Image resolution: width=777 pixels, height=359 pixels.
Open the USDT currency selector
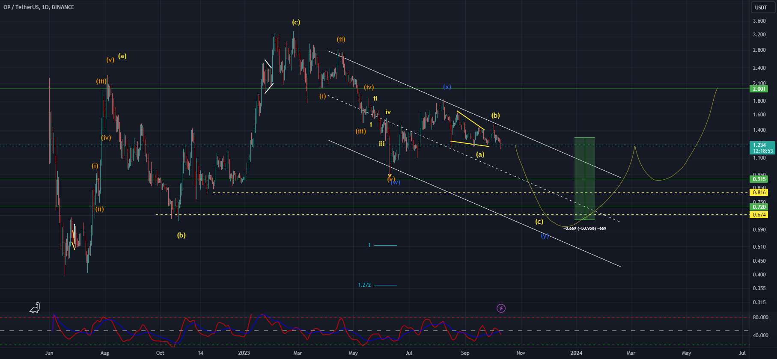(761, 7)
